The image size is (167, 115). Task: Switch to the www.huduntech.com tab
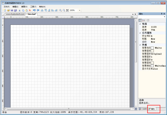tap(15, 14)
